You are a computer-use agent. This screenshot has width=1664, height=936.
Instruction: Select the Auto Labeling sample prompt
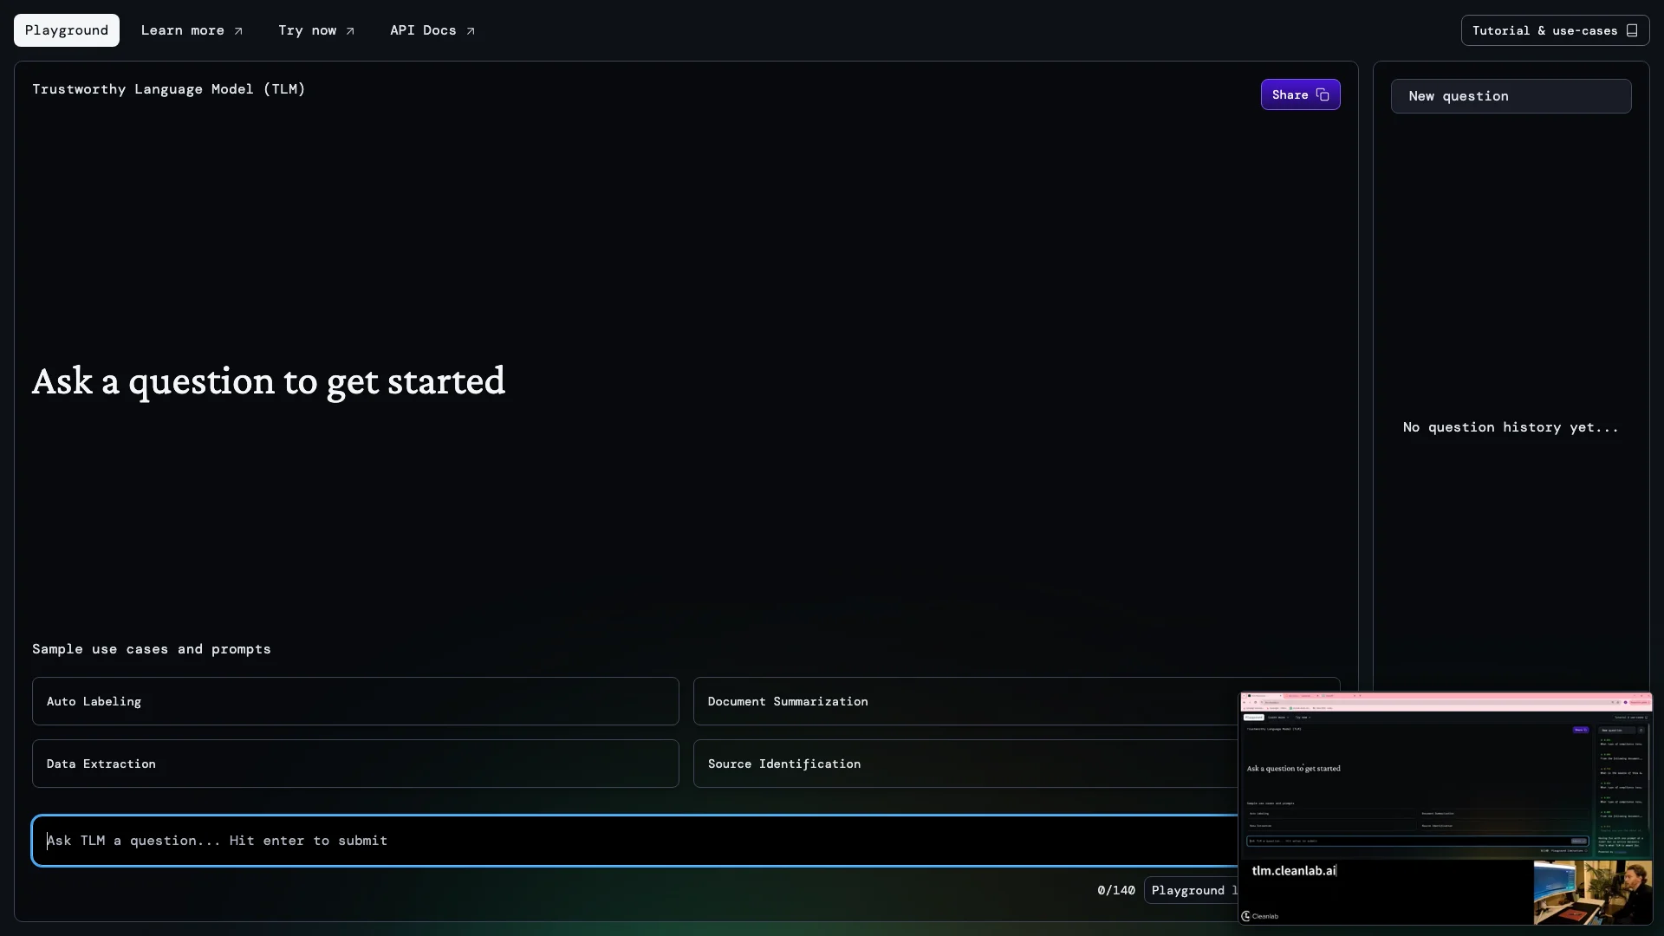pyautogui.click(x=355, y=701)
